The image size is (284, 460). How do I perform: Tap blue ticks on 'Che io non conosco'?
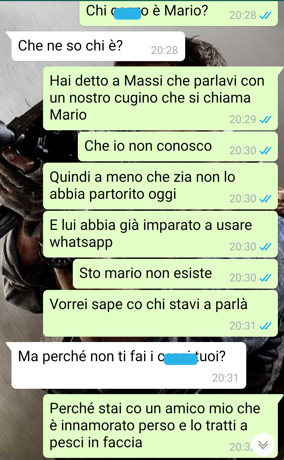[x=265, y=151]
